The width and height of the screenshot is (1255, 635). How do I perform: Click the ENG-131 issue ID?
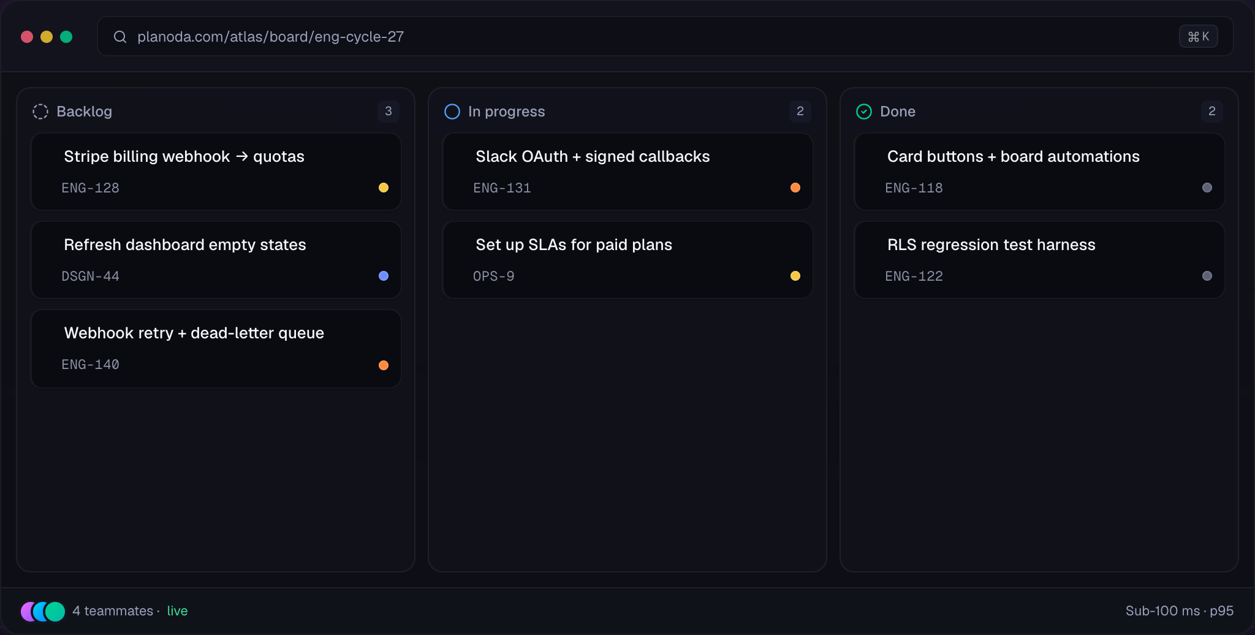point(502,188)
